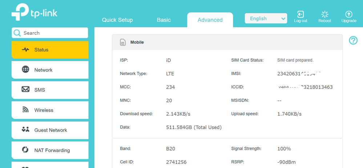Click the search magnifier icon
363x168 pixels.
[17, 33]
